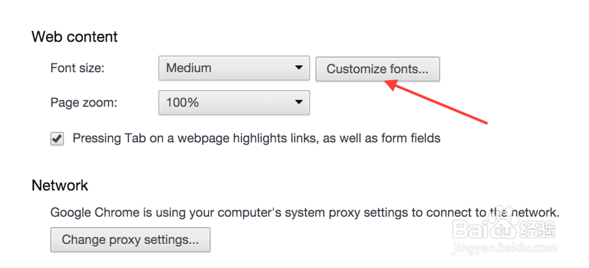Click the 经验 characters in the watermark
The width and height of the screenshot is (589, 268).
pyautogui.click(x=537, y=230)
